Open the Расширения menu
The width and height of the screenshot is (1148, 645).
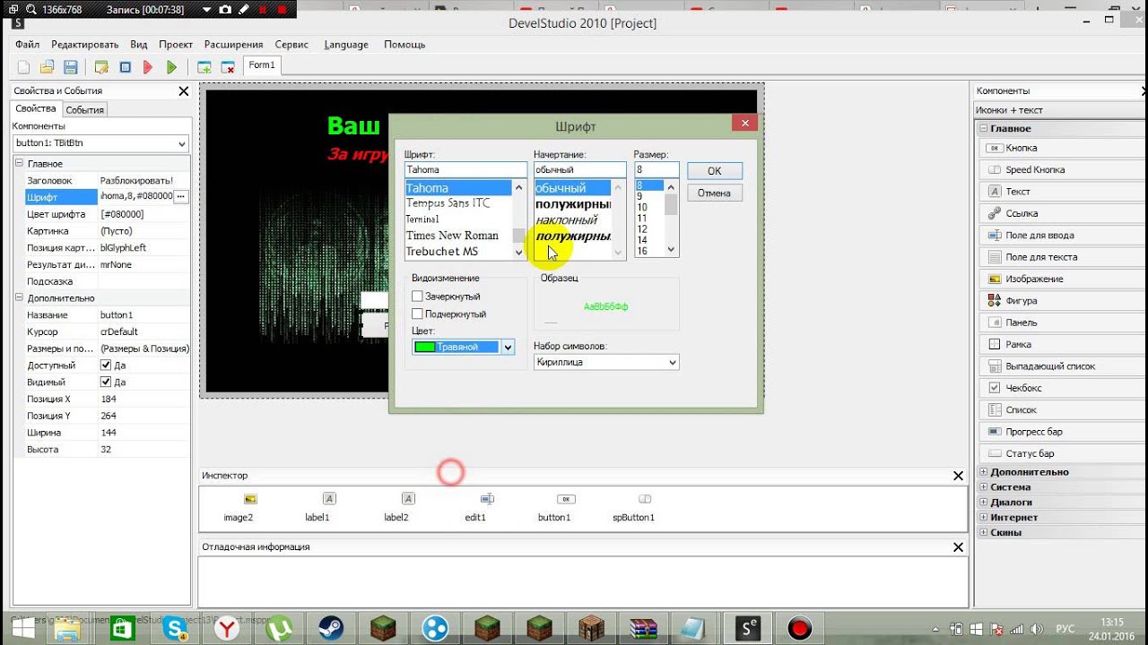click(233, 44)
